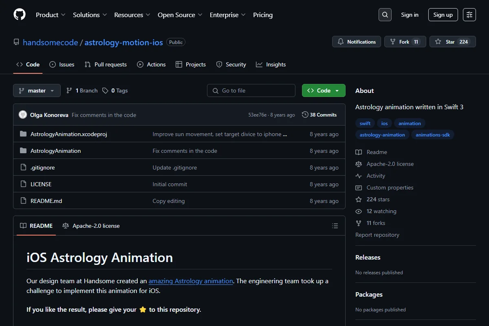The width and height of the screenshot is (489, 326).
Task: Open the appearance settings icon beside Sign up
Action: 469,15
